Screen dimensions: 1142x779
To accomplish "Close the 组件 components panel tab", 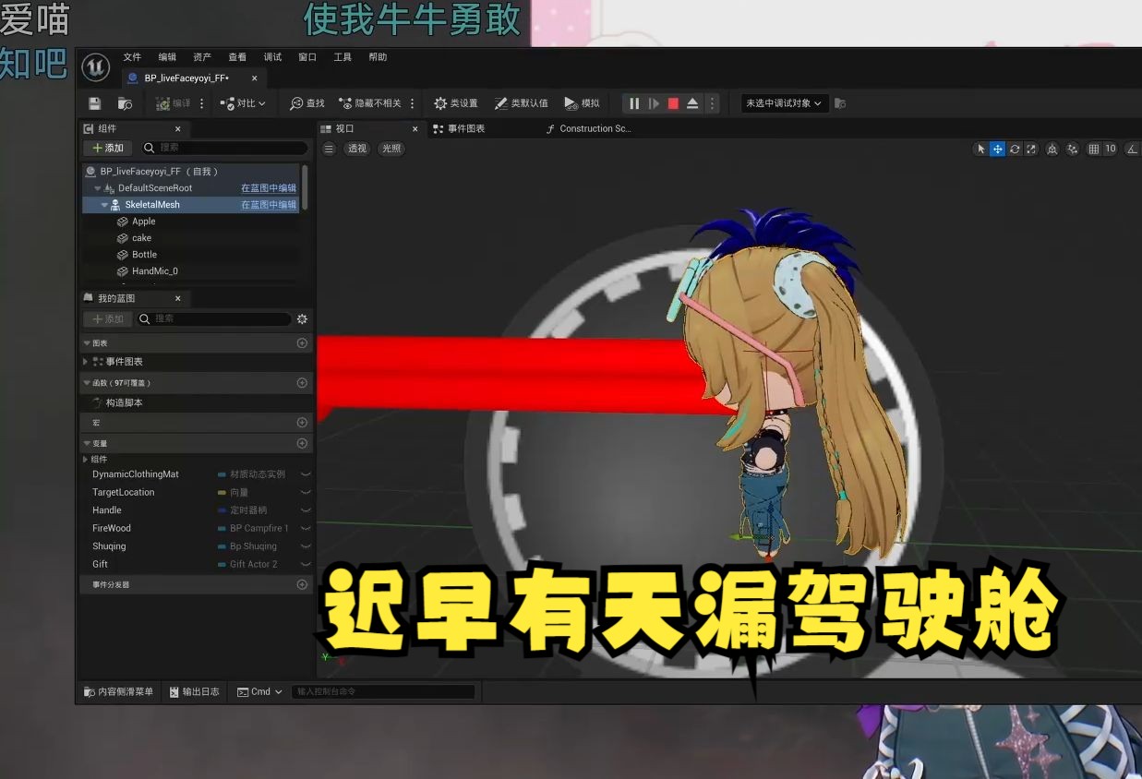I will click(178, 129).
